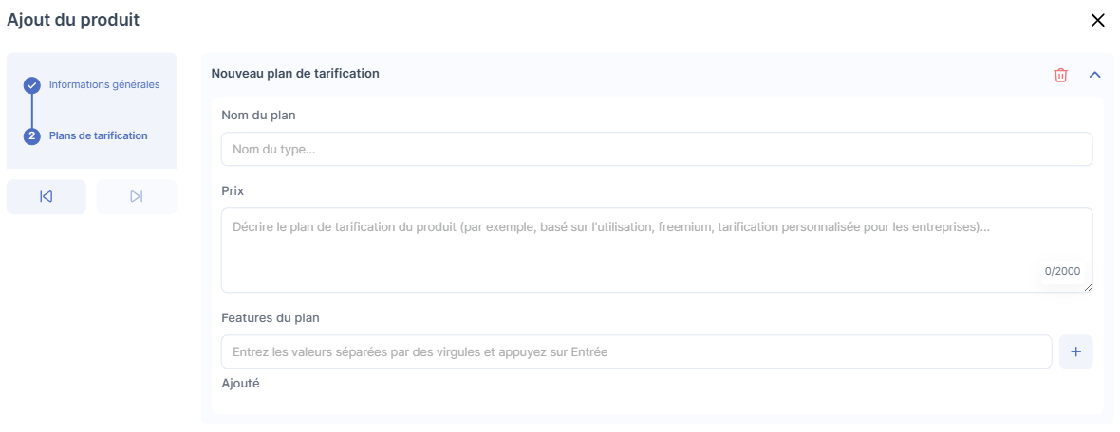Open the Informations générales step

(104, 84)
